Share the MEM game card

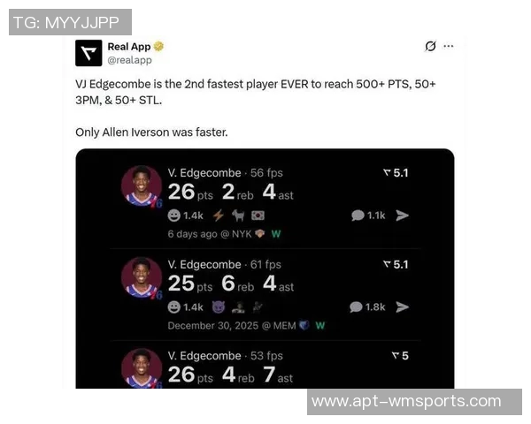(403, 307)
